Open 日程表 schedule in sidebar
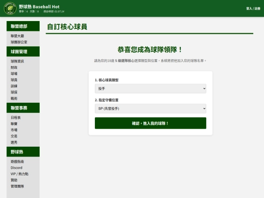Screen dimensions: 264x198 (16, 118)
